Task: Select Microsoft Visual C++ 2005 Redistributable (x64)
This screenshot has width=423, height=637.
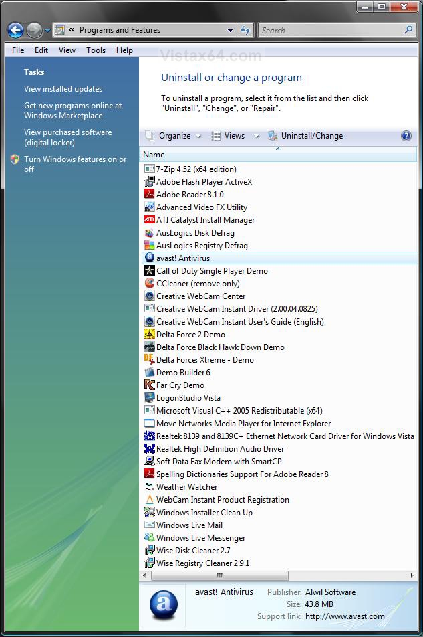Action: pos(239,410)
